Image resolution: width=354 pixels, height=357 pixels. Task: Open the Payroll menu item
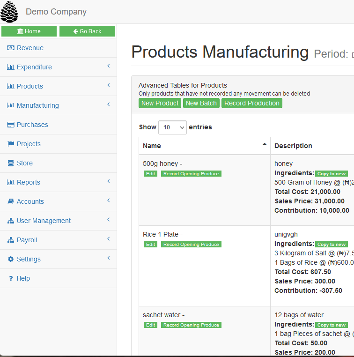pos(27,240)
